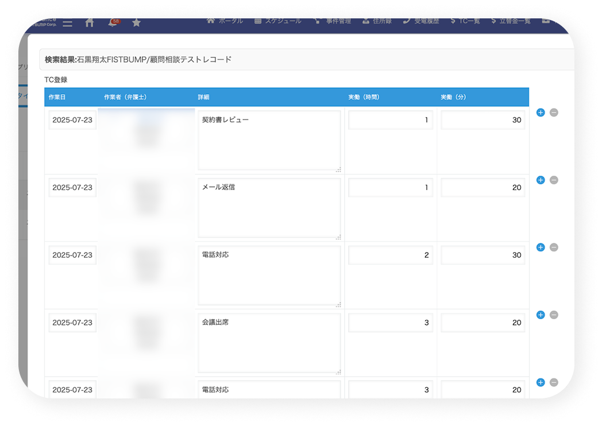Click minutes field showing 20 for 電話対応
This screenshot has height=426, width=602.
pyautogui.click(x=483, y=389)
